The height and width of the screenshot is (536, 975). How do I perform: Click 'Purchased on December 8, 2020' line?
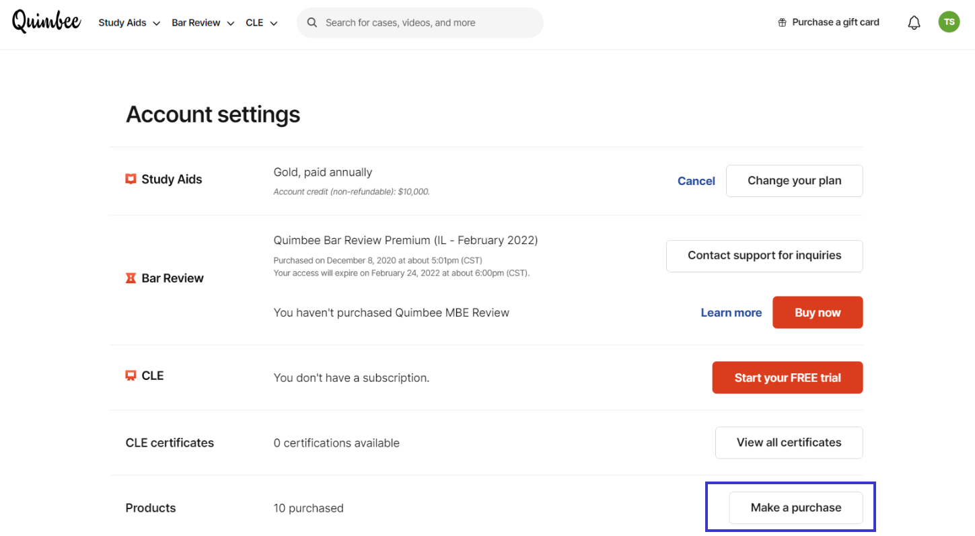(377, 261)
